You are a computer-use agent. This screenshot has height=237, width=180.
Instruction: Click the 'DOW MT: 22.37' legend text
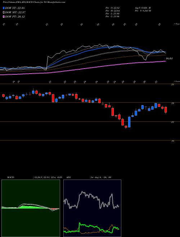(x=15, y=13)
